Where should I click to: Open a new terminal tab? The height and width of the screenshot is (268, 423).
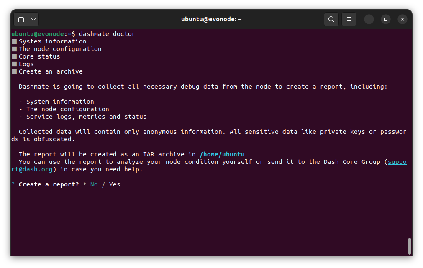pyautogui.click(x=21, y=19)
